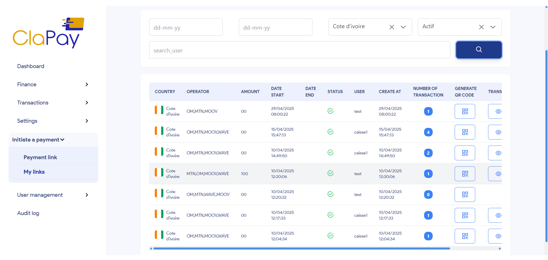Clear the Cote d'ivoire country filter

pos(392,27)
